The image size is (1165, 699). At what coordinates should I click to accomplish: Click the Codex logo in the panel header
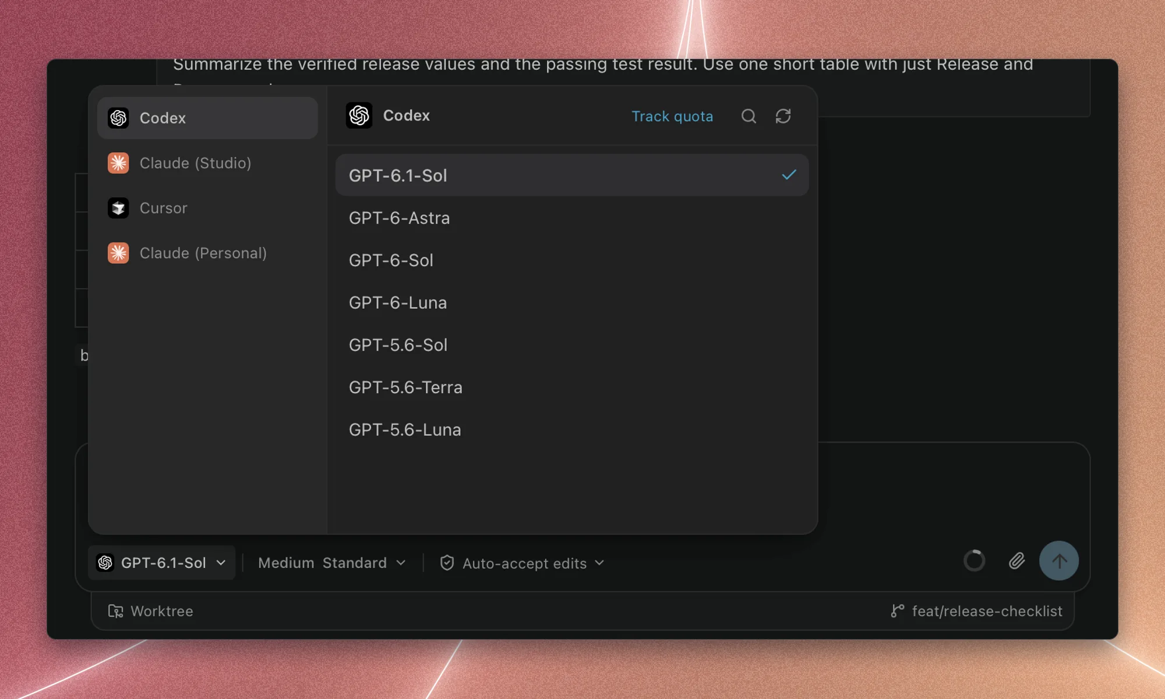(359, 115)
